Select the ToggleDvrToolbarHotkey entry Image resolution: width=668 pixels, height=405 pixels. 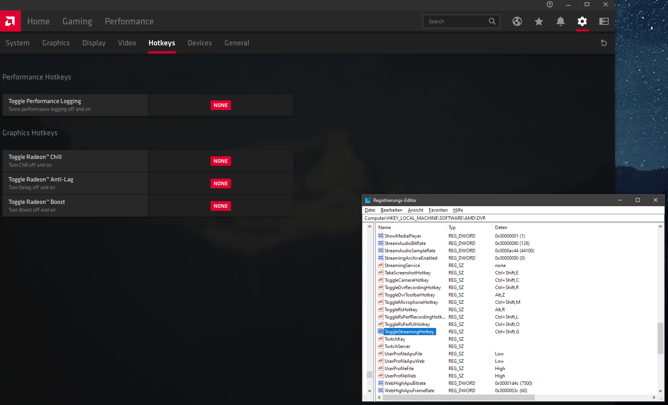point(410,295)
